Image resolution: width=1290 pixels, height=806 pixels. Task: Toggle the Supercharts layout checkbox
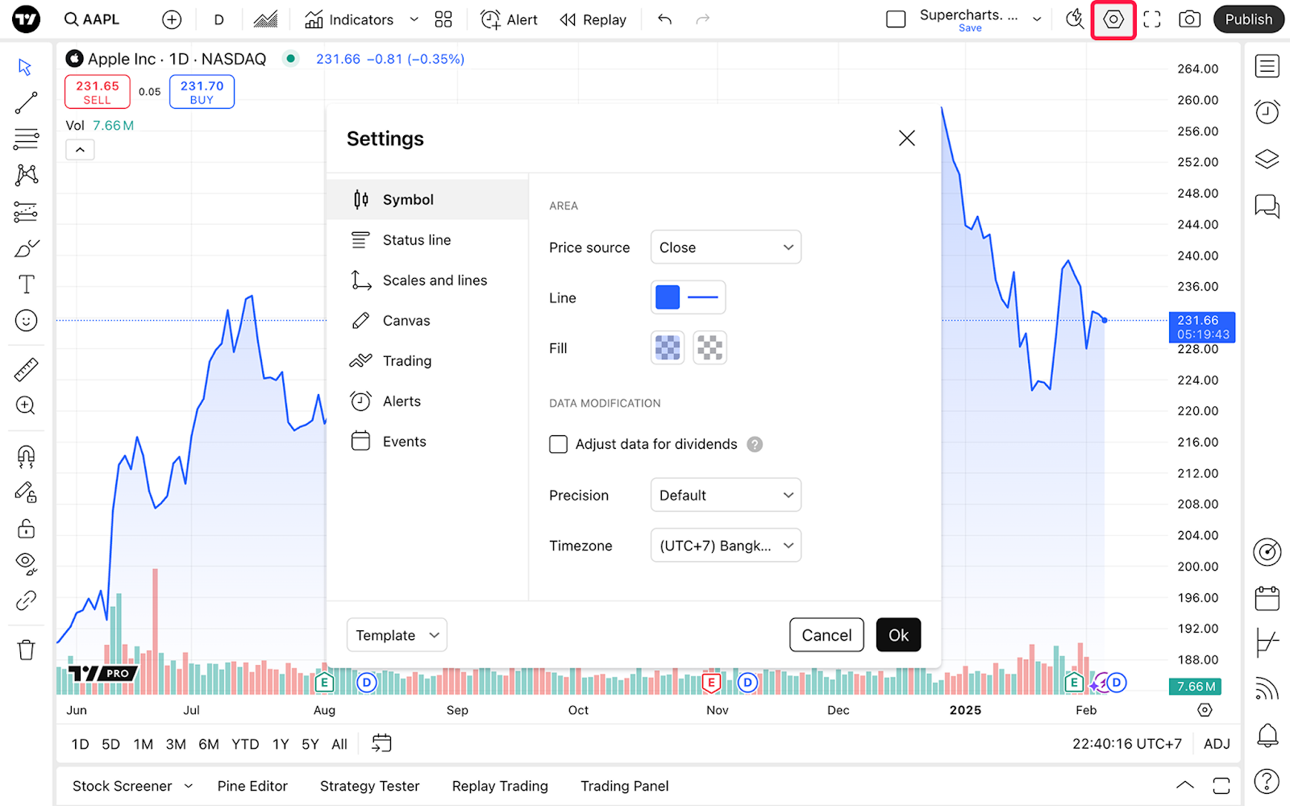896,19
